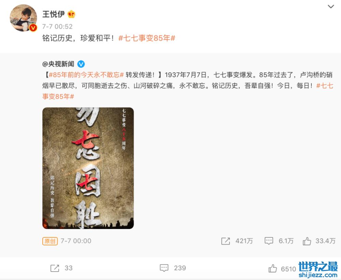The image size is (341, 280).
Task: Open the #七七事变85年# hashtag in the quoted post
Action: coord(188,91)
